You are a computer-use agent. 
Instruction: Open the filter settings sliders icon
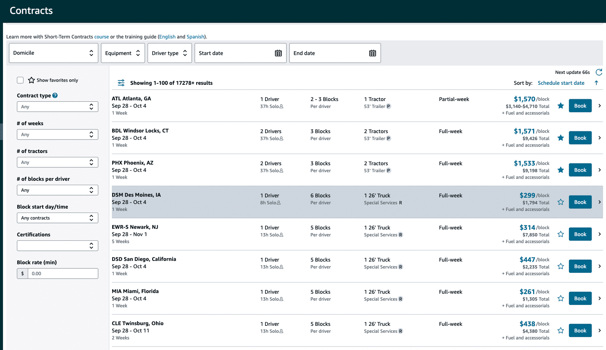click(121, 83)
